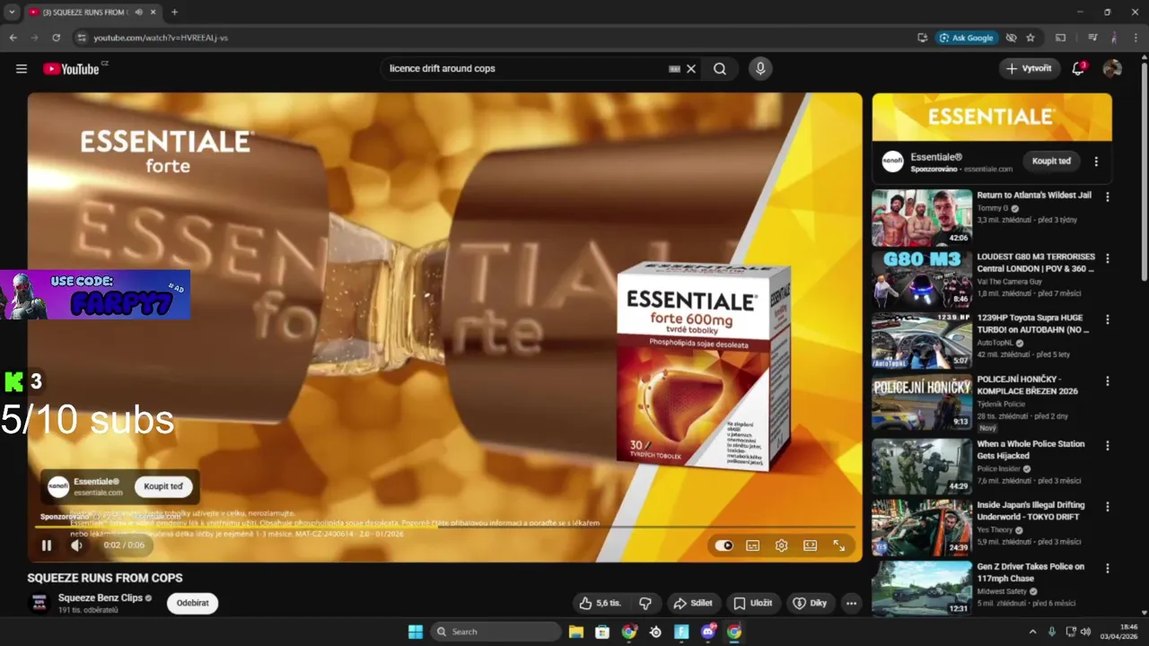Open menu for the POLICEJNÍ HONIČKY video

[1107, 380]
